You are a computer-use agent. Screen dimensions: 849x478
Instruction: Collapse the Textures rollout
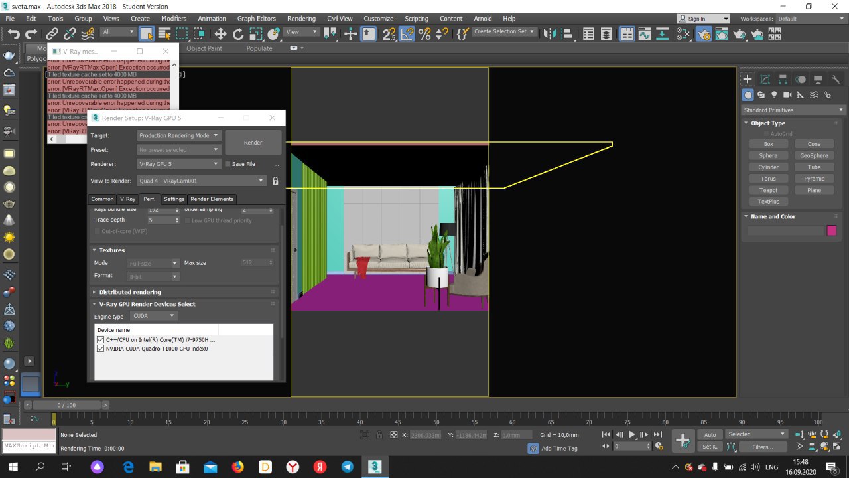(111, 250)
